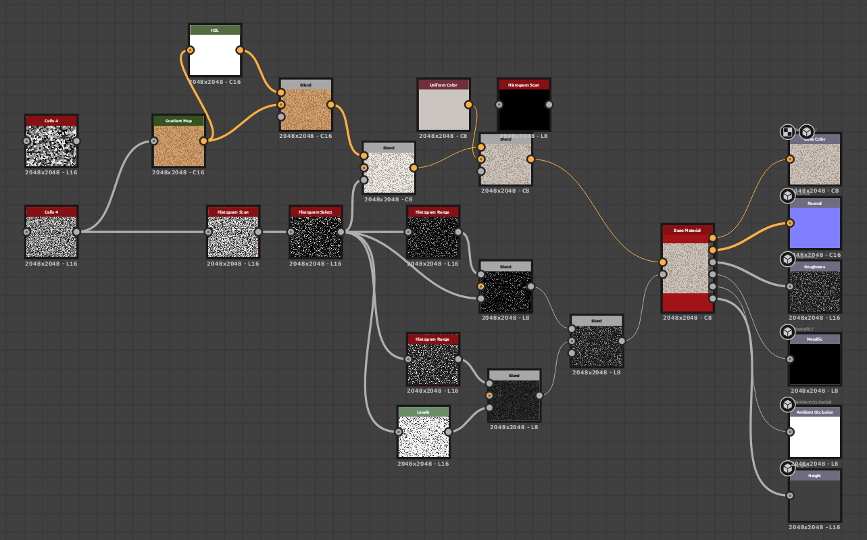Screen dimensions: 867x540
Task: Select the Levels node
Action: 424,432
